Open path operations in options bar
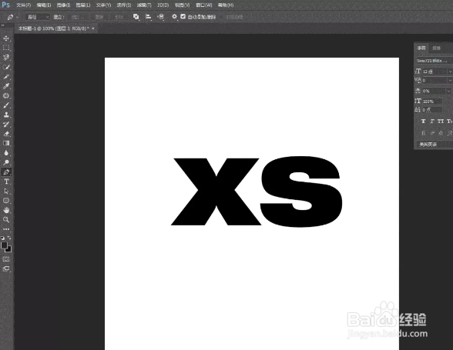Screen dimensions: 453x350 tap(136, 17)
